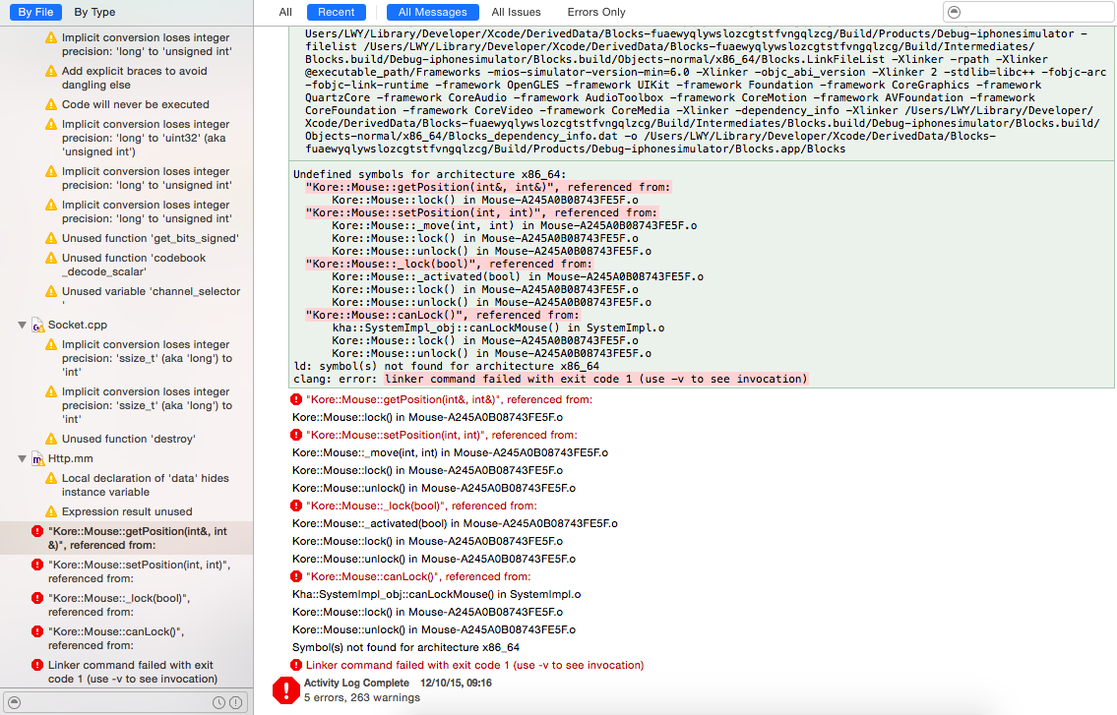Open log error '"Kore::Mouse::setPosition(int, int)", referenced from:'
Image resolution: width=1117 pixels, height=715 pixels.
pos(442,435)
